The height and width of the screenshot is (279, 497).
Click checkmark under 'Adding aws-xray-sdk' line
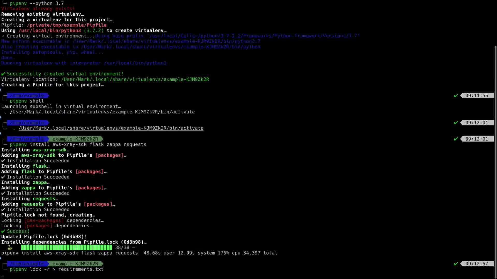[3, 161]
